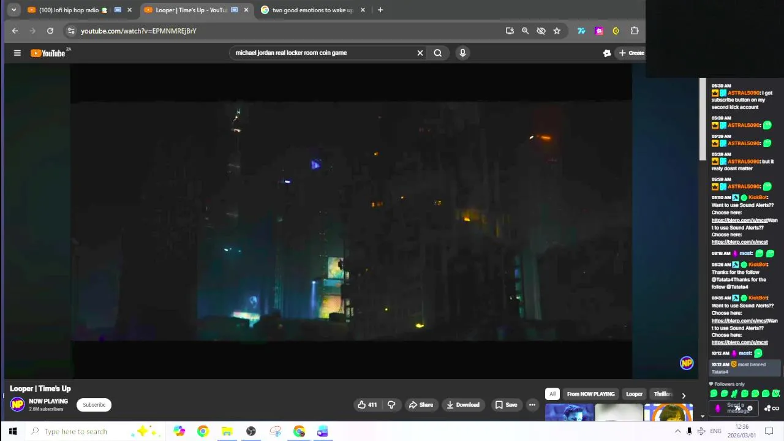
Task: Reload the current page
Action: pyautogui.click(x=50, y=31)
